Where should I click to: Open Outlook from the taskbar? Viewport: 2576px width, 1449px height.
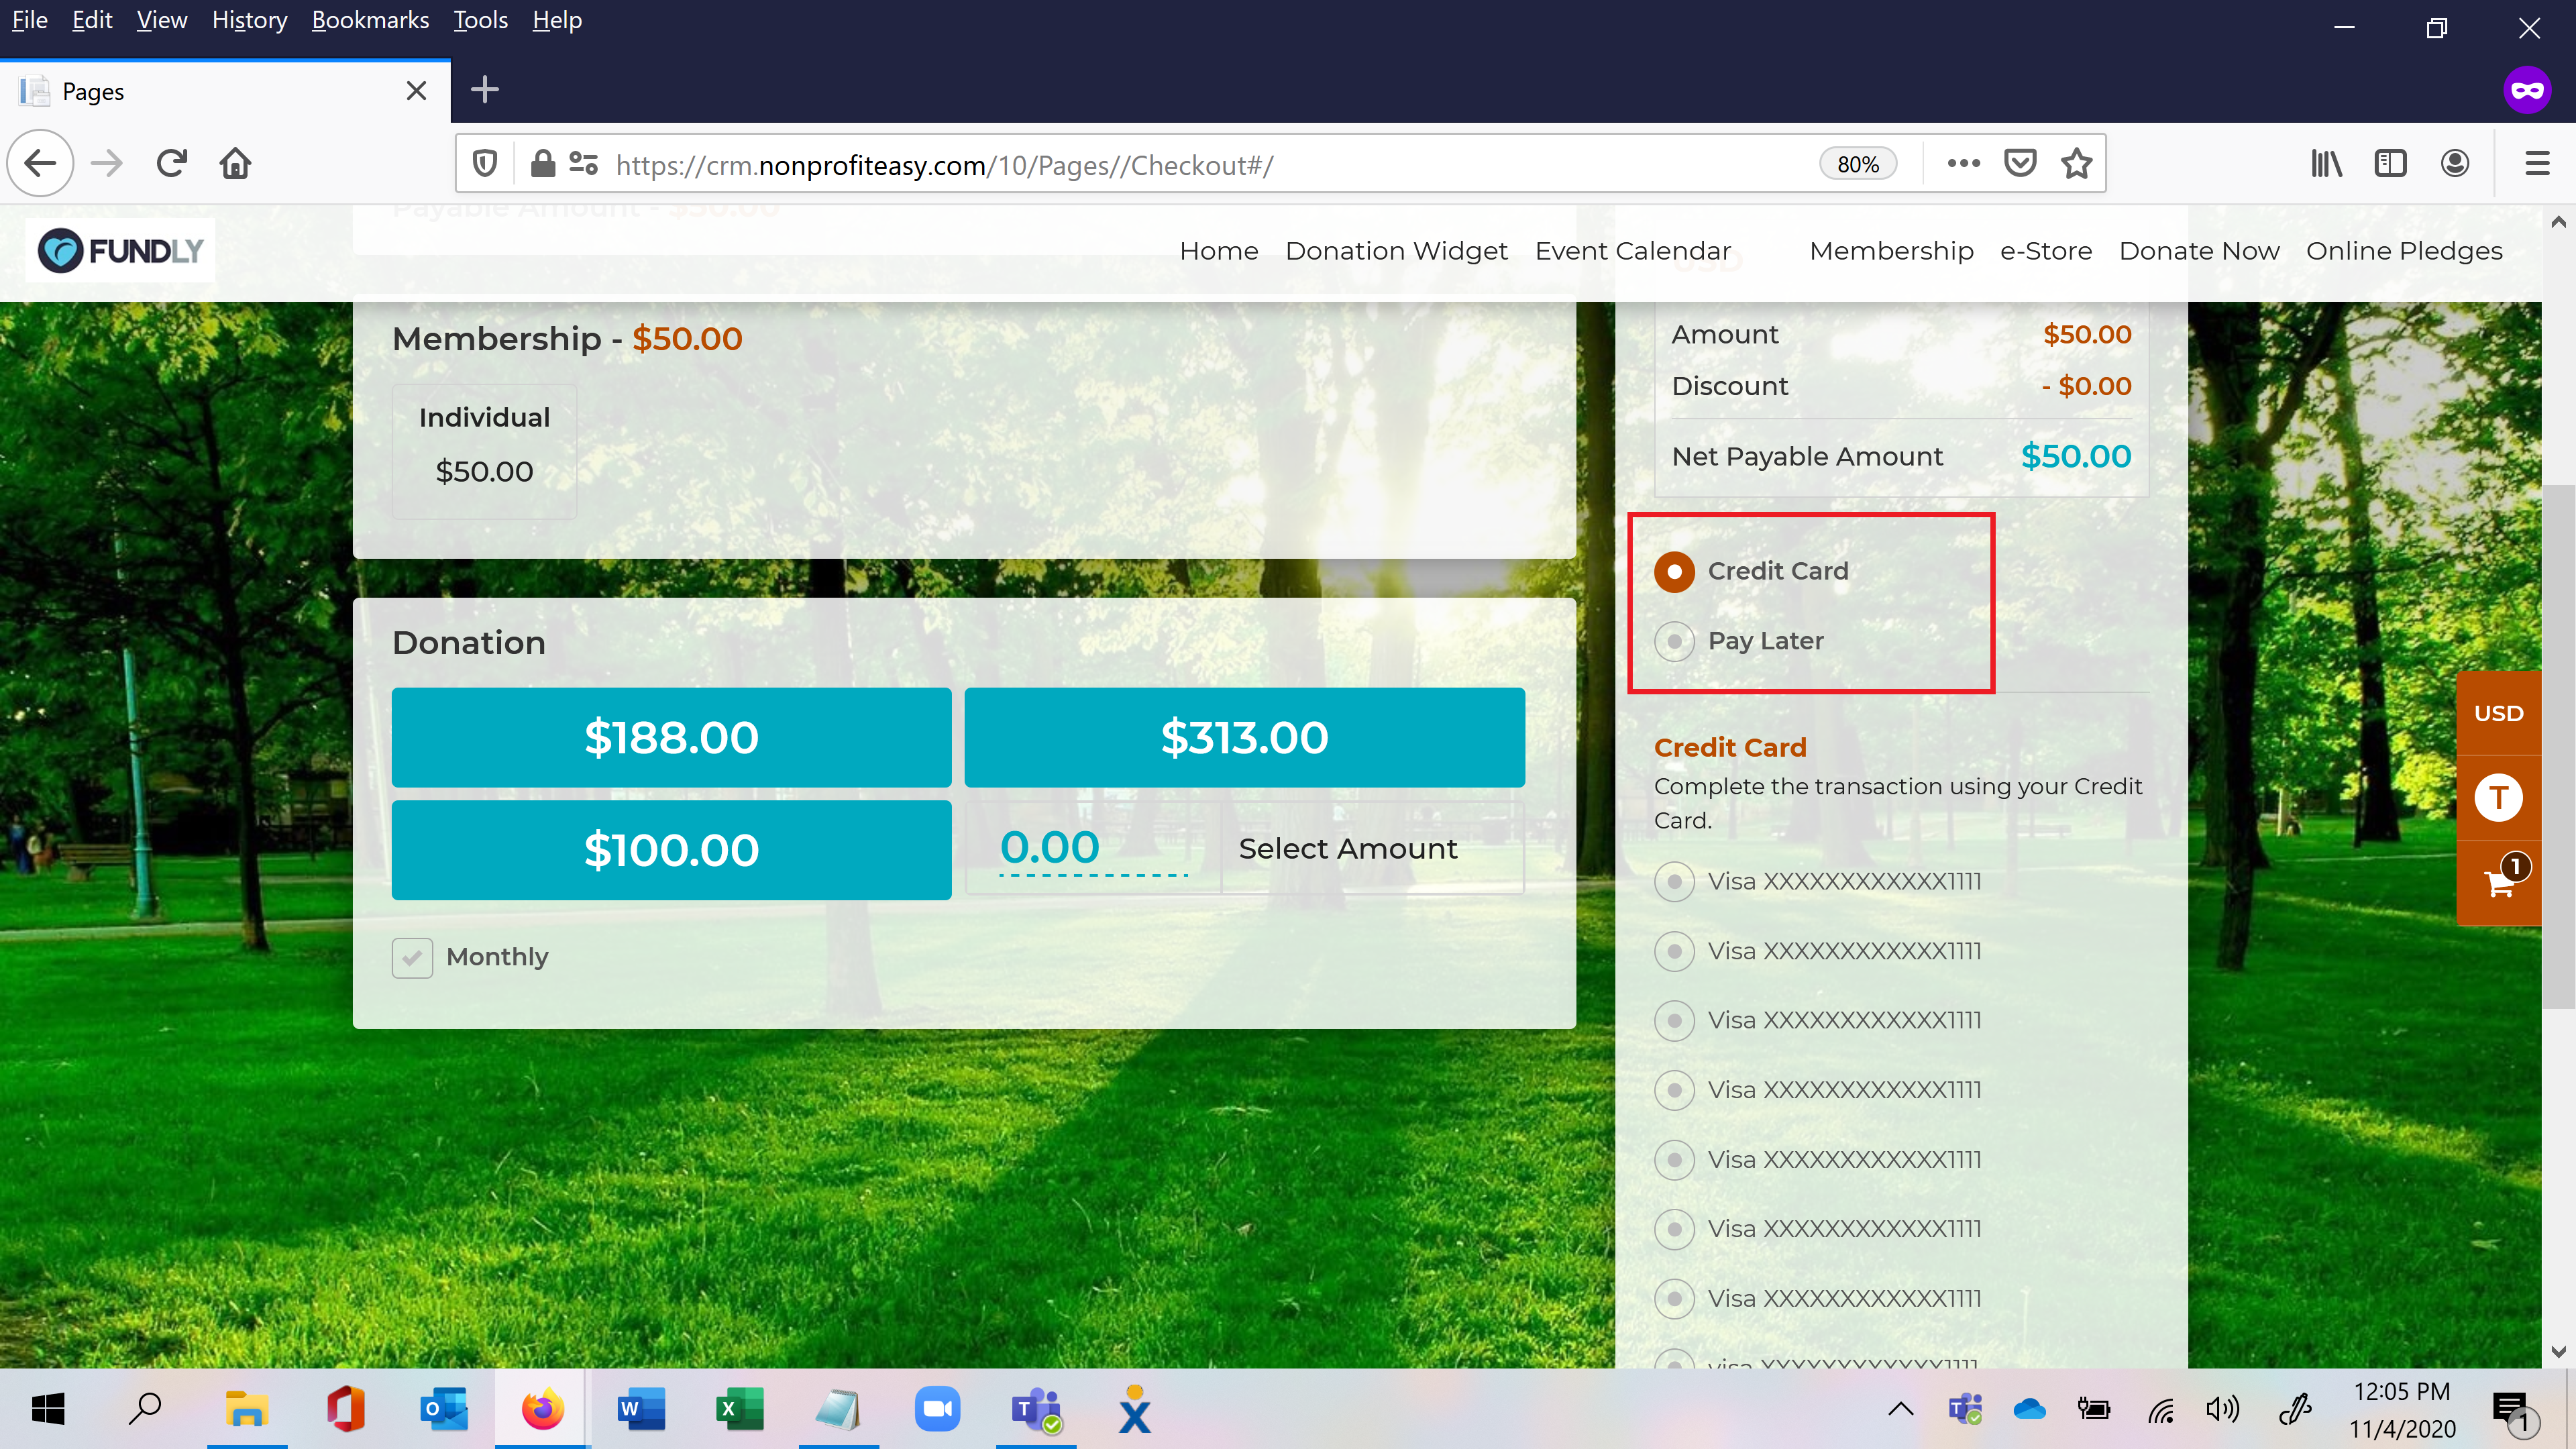(x=444, y=1409)
